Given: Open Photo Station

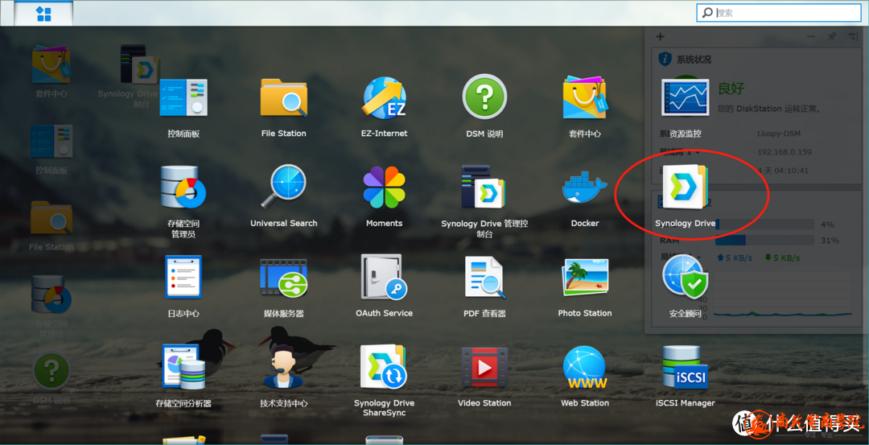Looking at the screenshot, I should point(585,278).
